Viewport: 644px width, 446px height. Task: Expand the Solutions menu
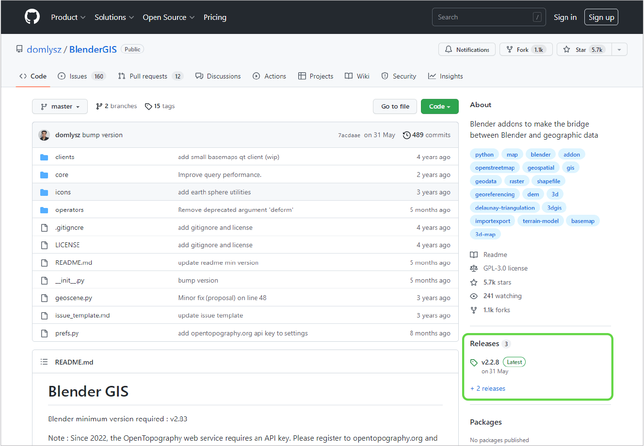coord(114,17)
